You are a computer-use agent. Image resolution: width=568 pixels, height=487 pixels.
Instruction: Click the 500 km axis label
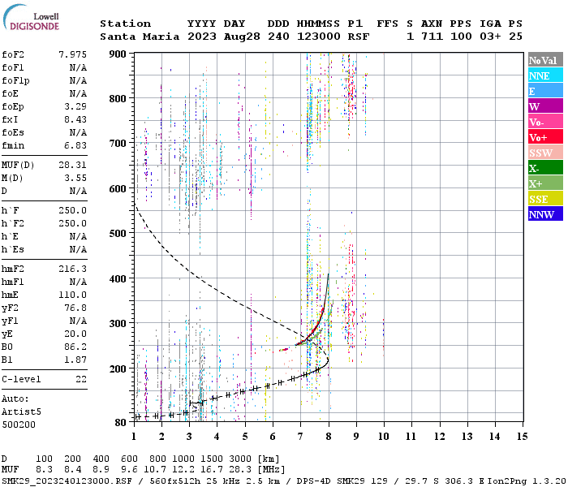point(118,234)
